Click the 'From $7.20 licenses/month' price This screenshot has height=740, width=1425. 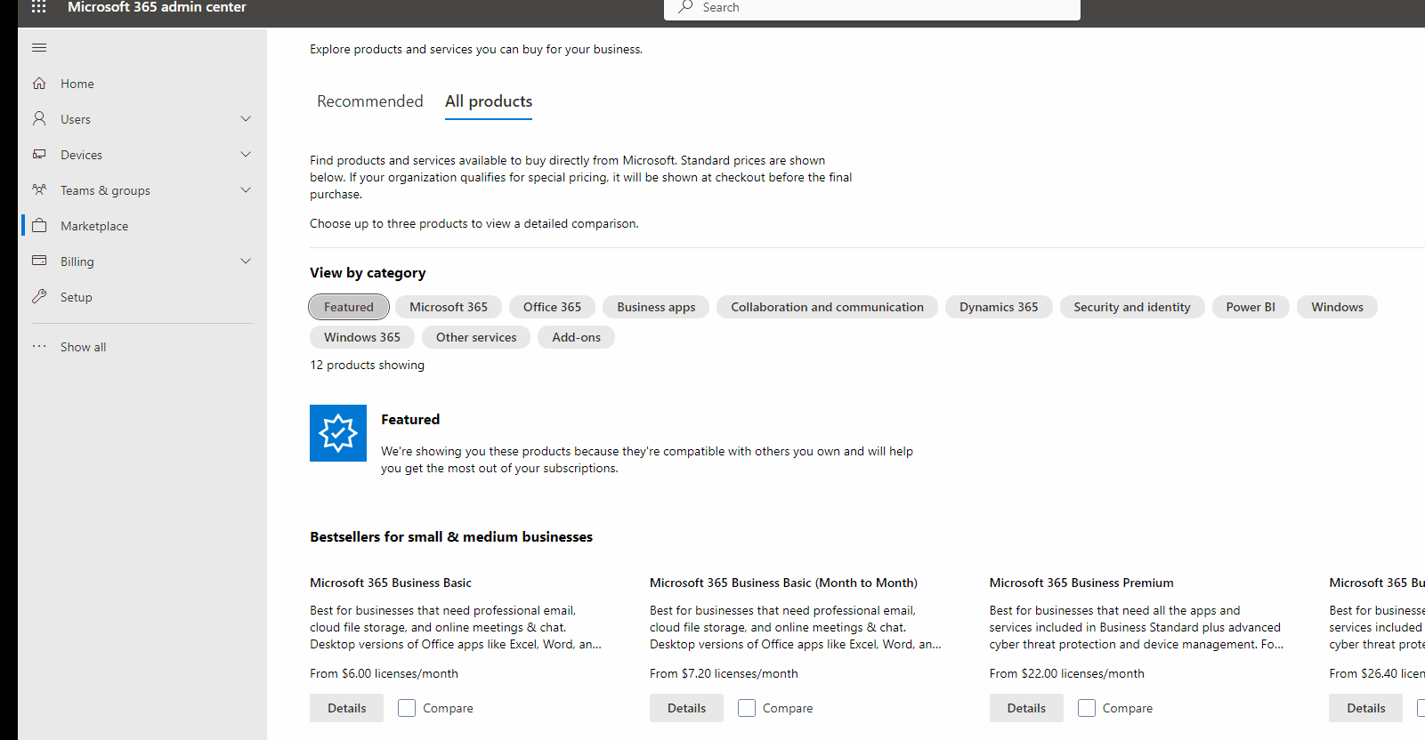(x=724, y=673)
